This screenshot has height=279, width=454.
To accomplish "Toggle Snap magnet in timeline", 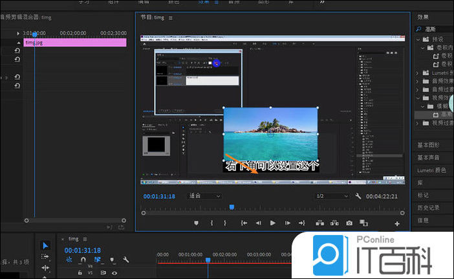I will [x=83, y=260].
